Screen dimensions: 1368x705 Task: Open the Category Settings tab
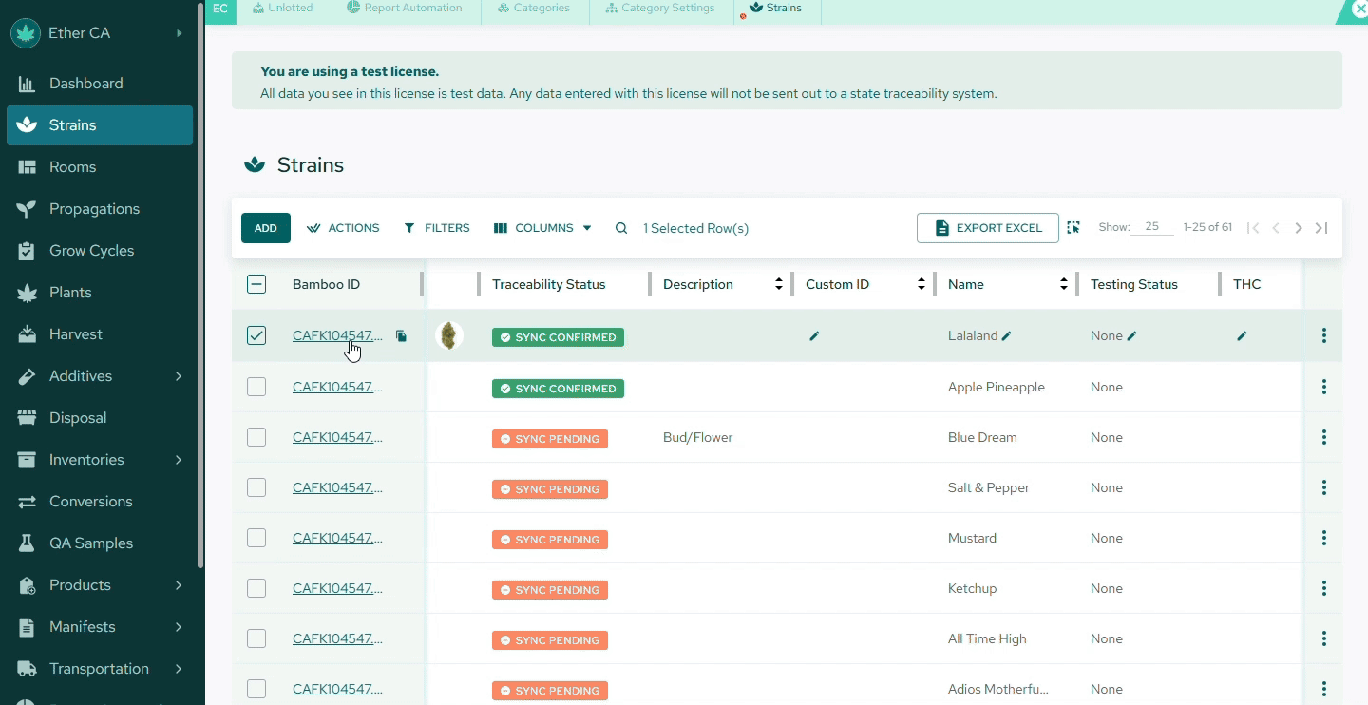tap(661, 9)
